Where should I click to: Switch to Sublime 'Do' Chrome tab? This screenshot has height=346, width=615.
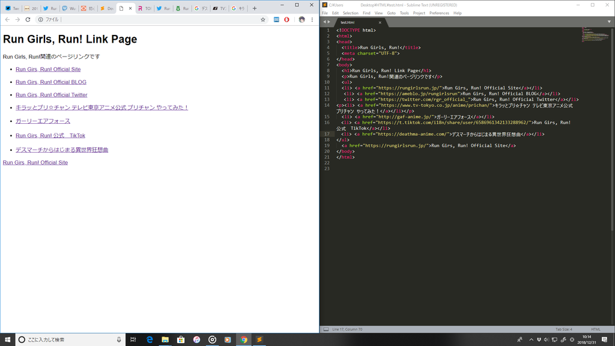(x=106, y=8)
